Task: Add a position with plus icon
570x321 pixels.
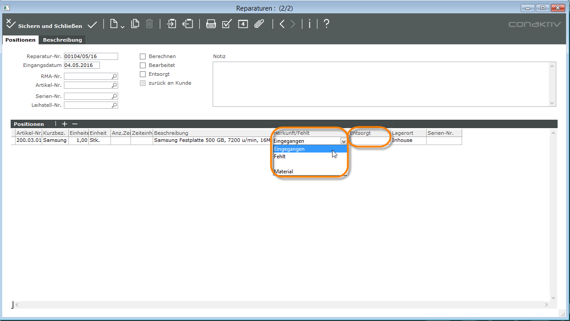Action: click(64, 124)
